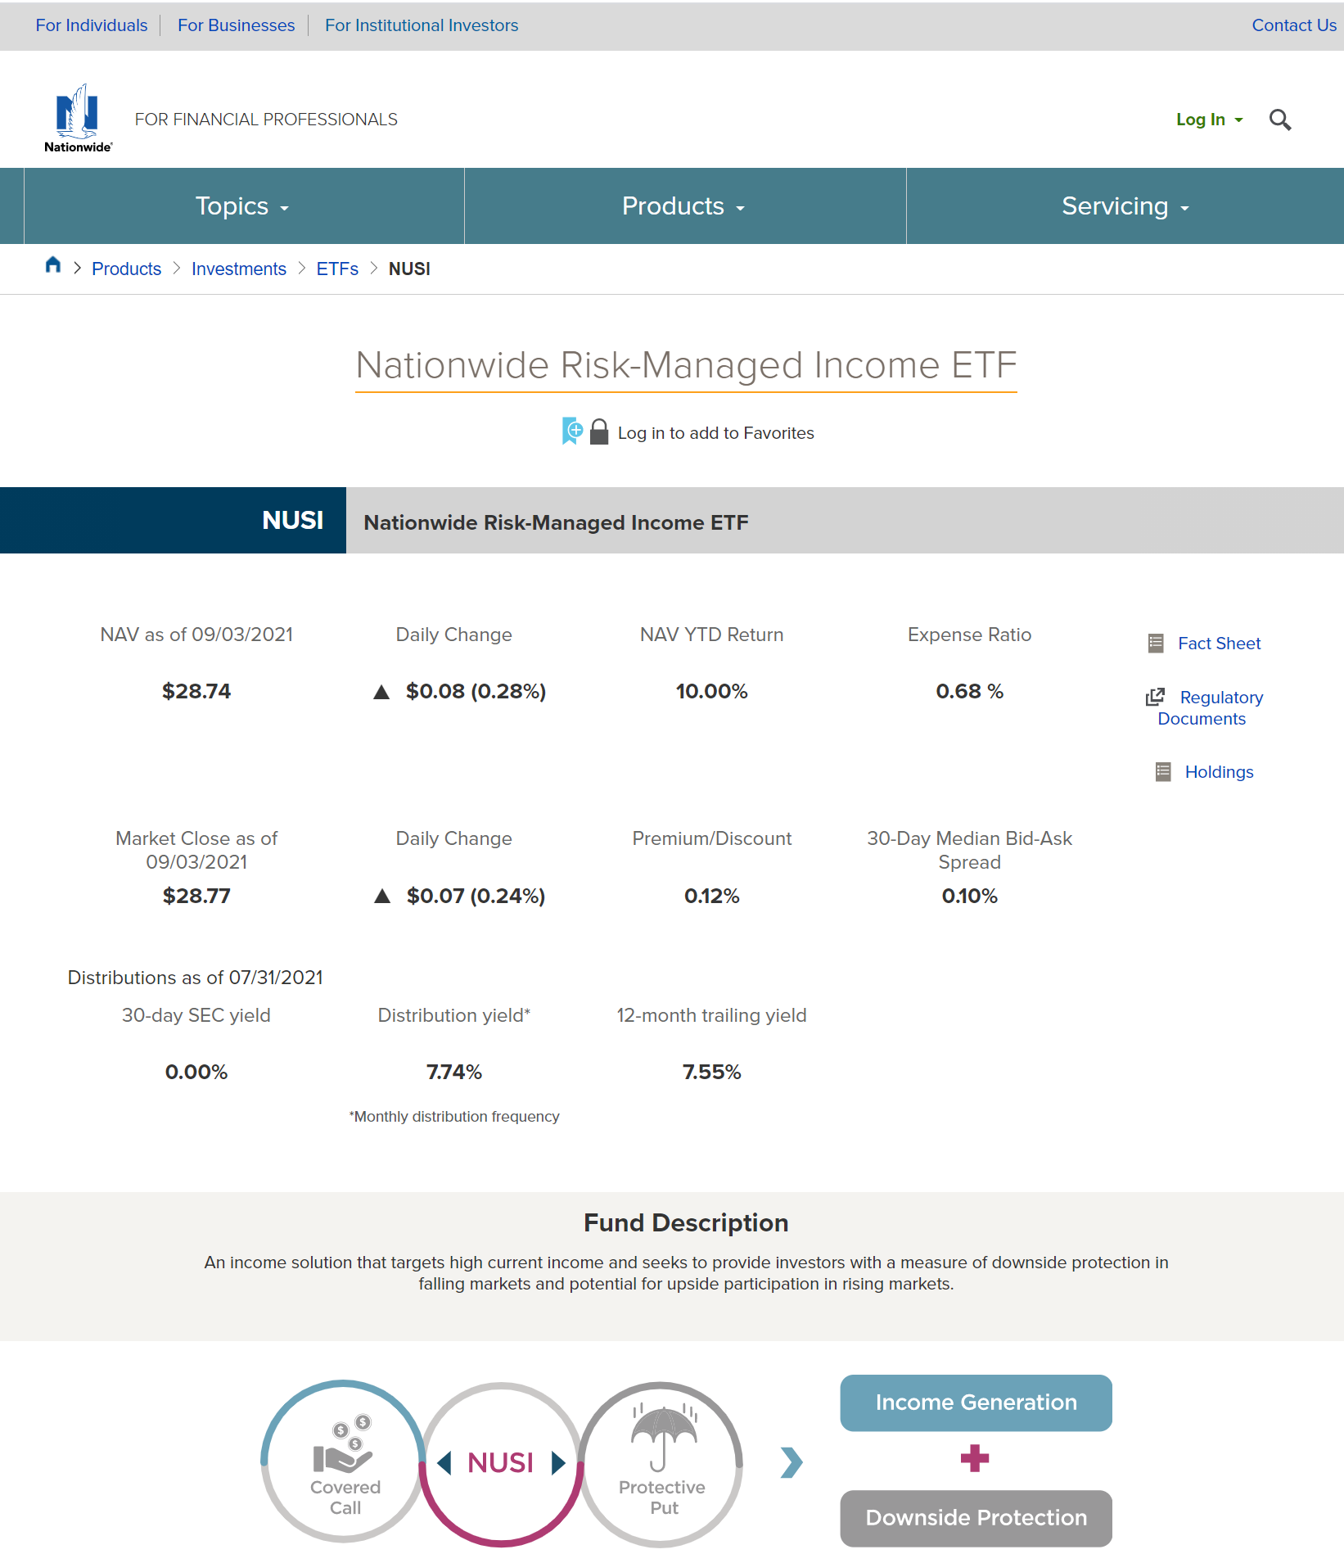Click the magenta plus sign icon

(975, 1458)
